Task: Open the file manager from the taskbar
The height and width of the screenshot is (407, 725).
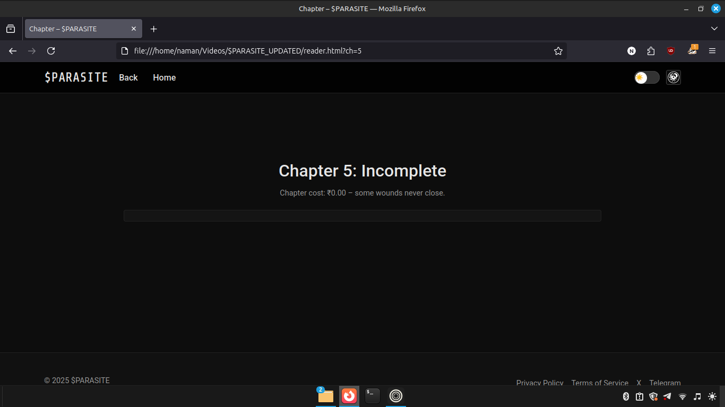Action: coord(325,396)
